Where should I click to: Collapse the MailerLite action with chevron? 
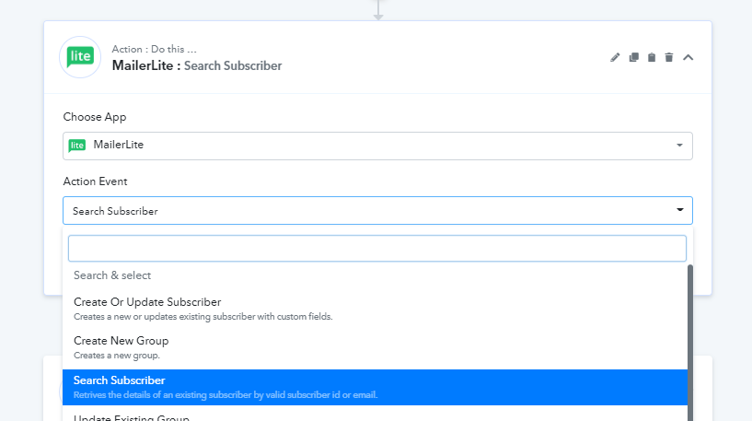688,58
